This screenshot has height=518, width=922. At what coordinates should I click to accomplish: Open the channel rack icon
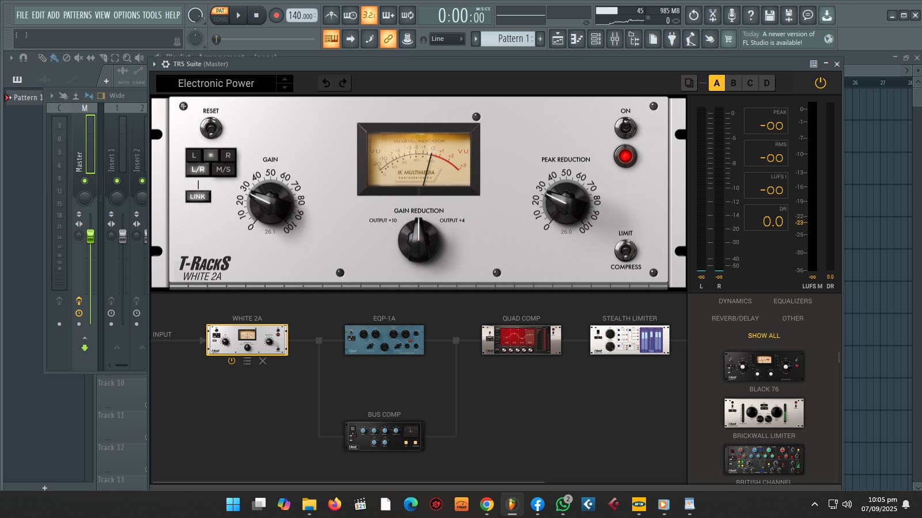point(596,39)
